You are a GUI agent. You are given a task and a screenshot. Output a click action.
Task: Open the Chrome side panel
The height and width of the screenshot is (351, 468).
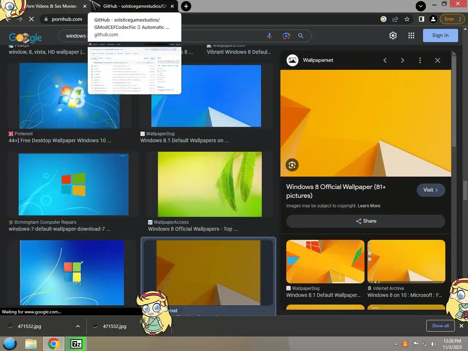pyautogui.click(x=421, y=19)
